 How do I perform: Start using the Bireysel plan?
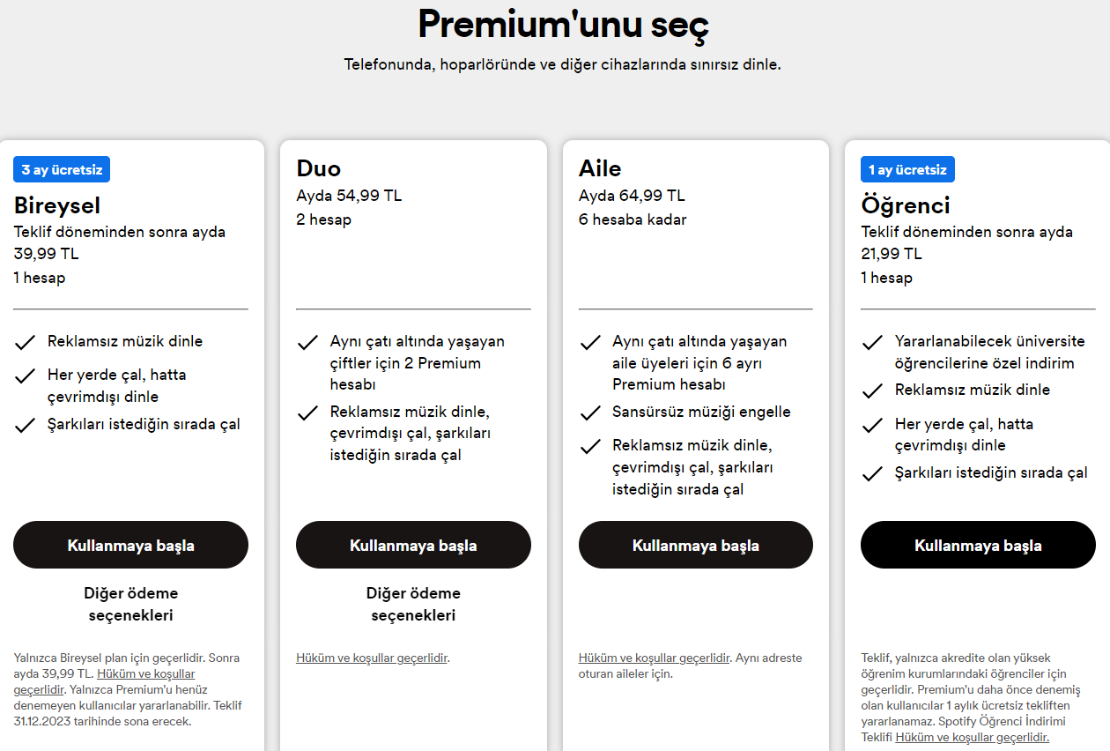(130, 545)
